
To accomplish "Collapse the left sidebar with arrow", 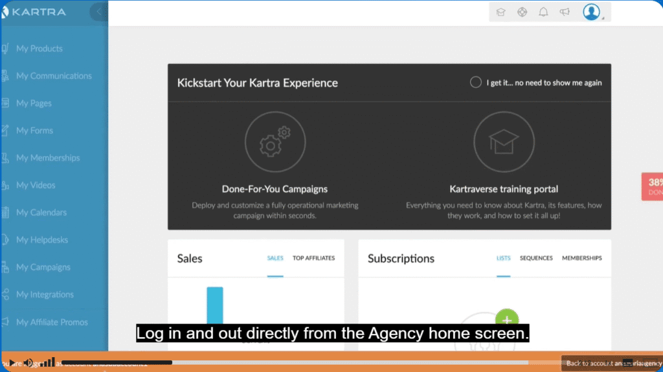I will point(99,12).
